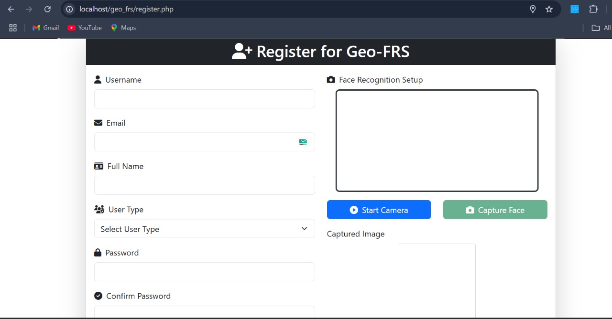
Task: Open the YouTube bookmark
Action: tap(85, 27)
